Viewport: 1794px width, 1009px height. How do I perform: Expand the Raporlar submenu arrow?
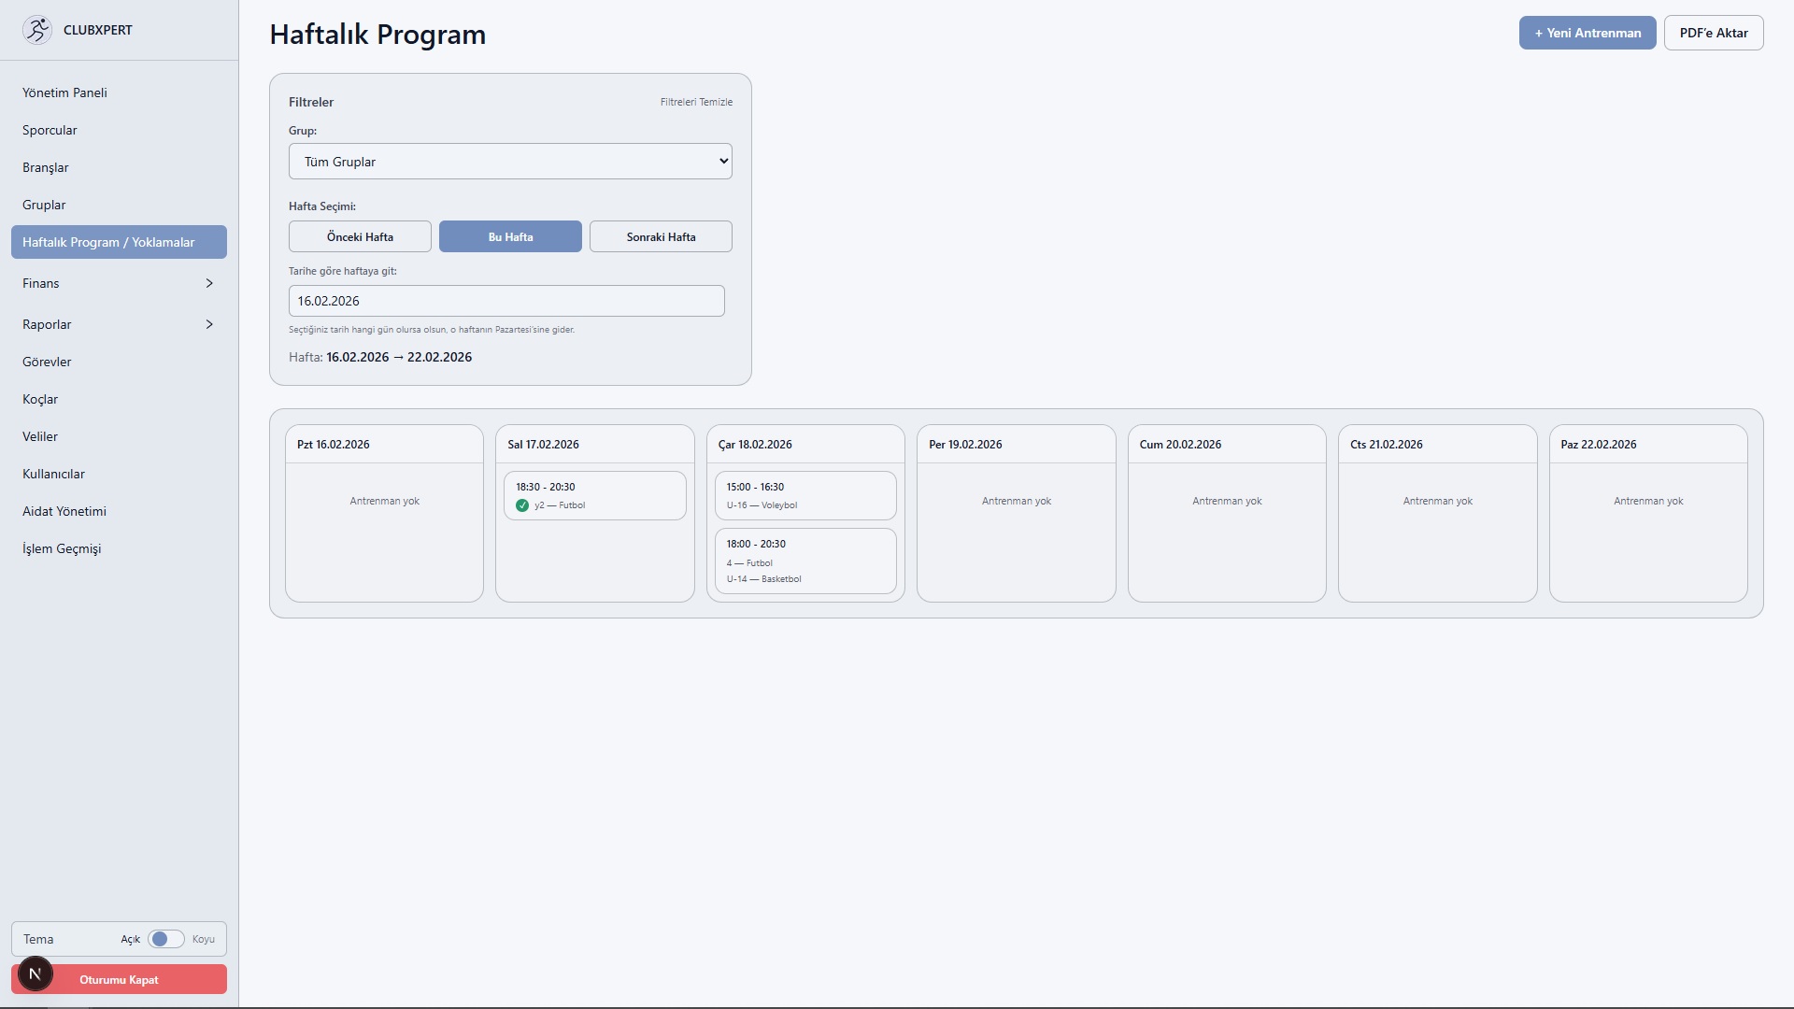(209, 324)
